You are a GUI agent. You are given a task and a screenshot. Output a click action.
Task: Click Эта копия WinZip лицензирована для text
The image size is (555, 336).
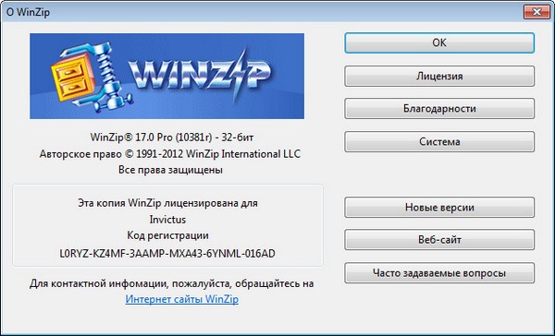(167, 203)
